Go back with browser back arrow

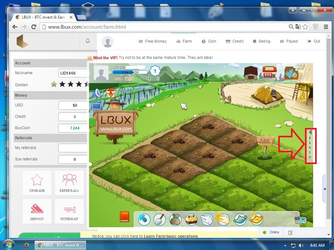15,27
